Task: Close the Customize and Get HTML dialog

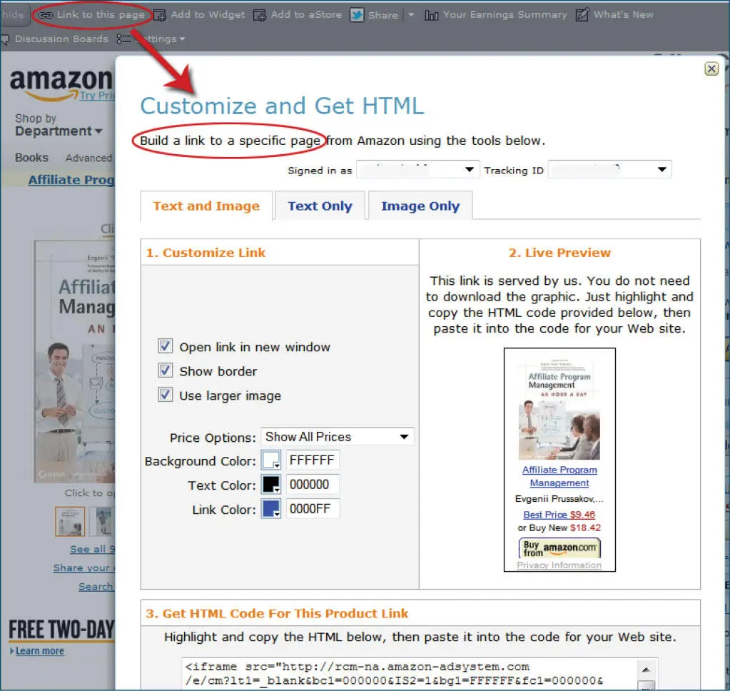Action: [711, 69]
